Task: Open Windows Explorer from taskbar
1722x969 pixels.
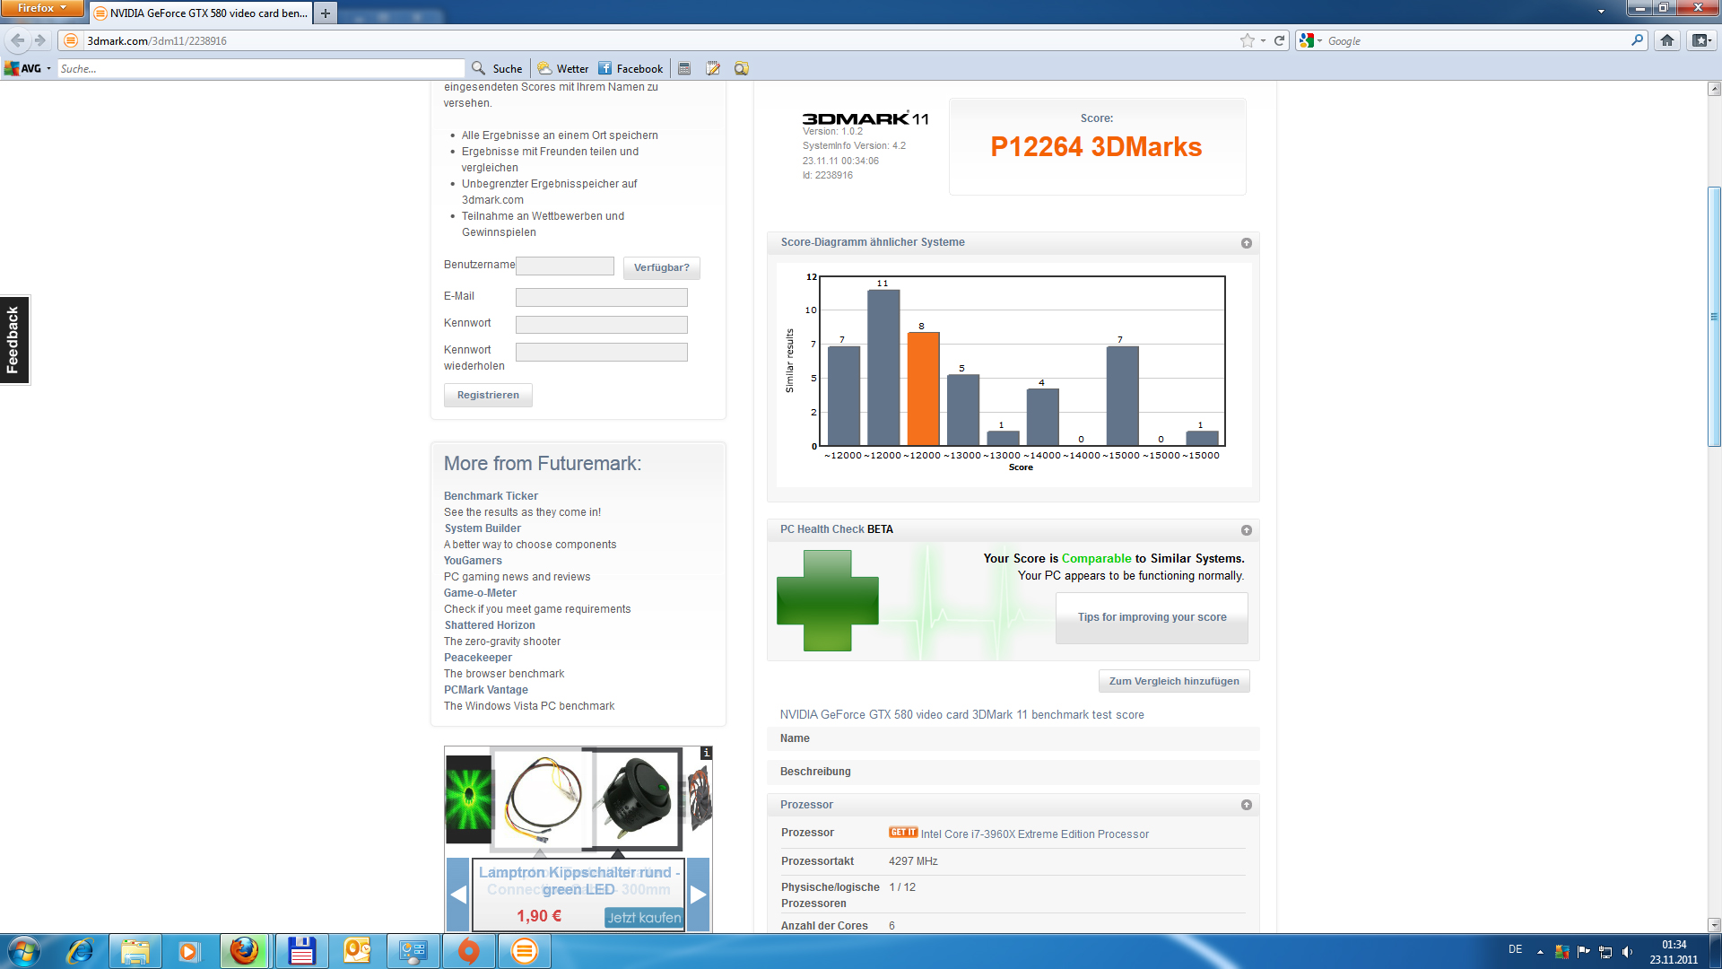Action: tap(135, 951)
